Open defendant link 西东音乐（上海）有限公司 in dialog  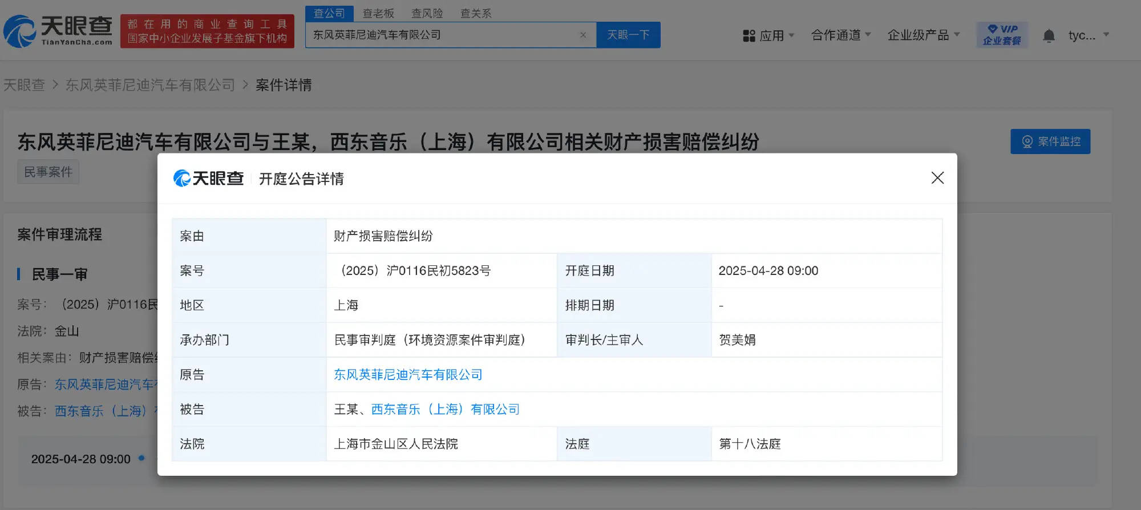[x=446, y=410]
